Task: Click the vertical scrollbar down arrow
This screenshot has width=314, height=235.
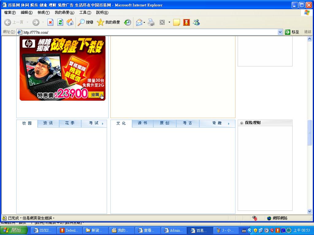Action: coord(310,211)
